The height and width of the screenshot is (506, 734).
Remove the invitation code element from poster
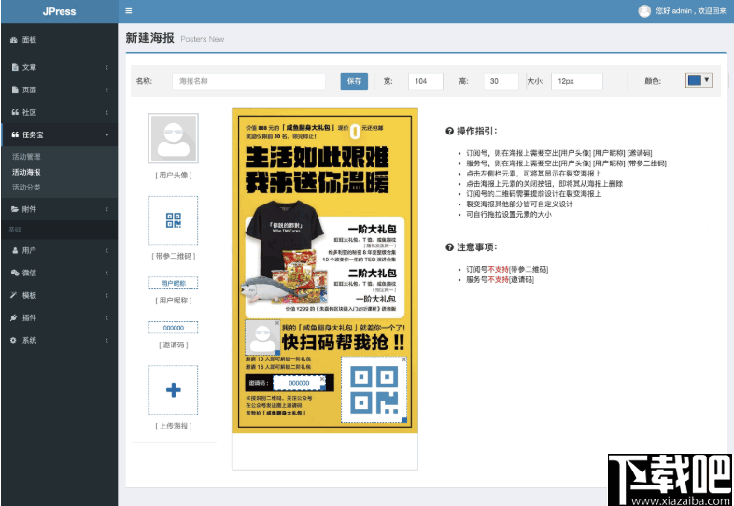(322, 377)
